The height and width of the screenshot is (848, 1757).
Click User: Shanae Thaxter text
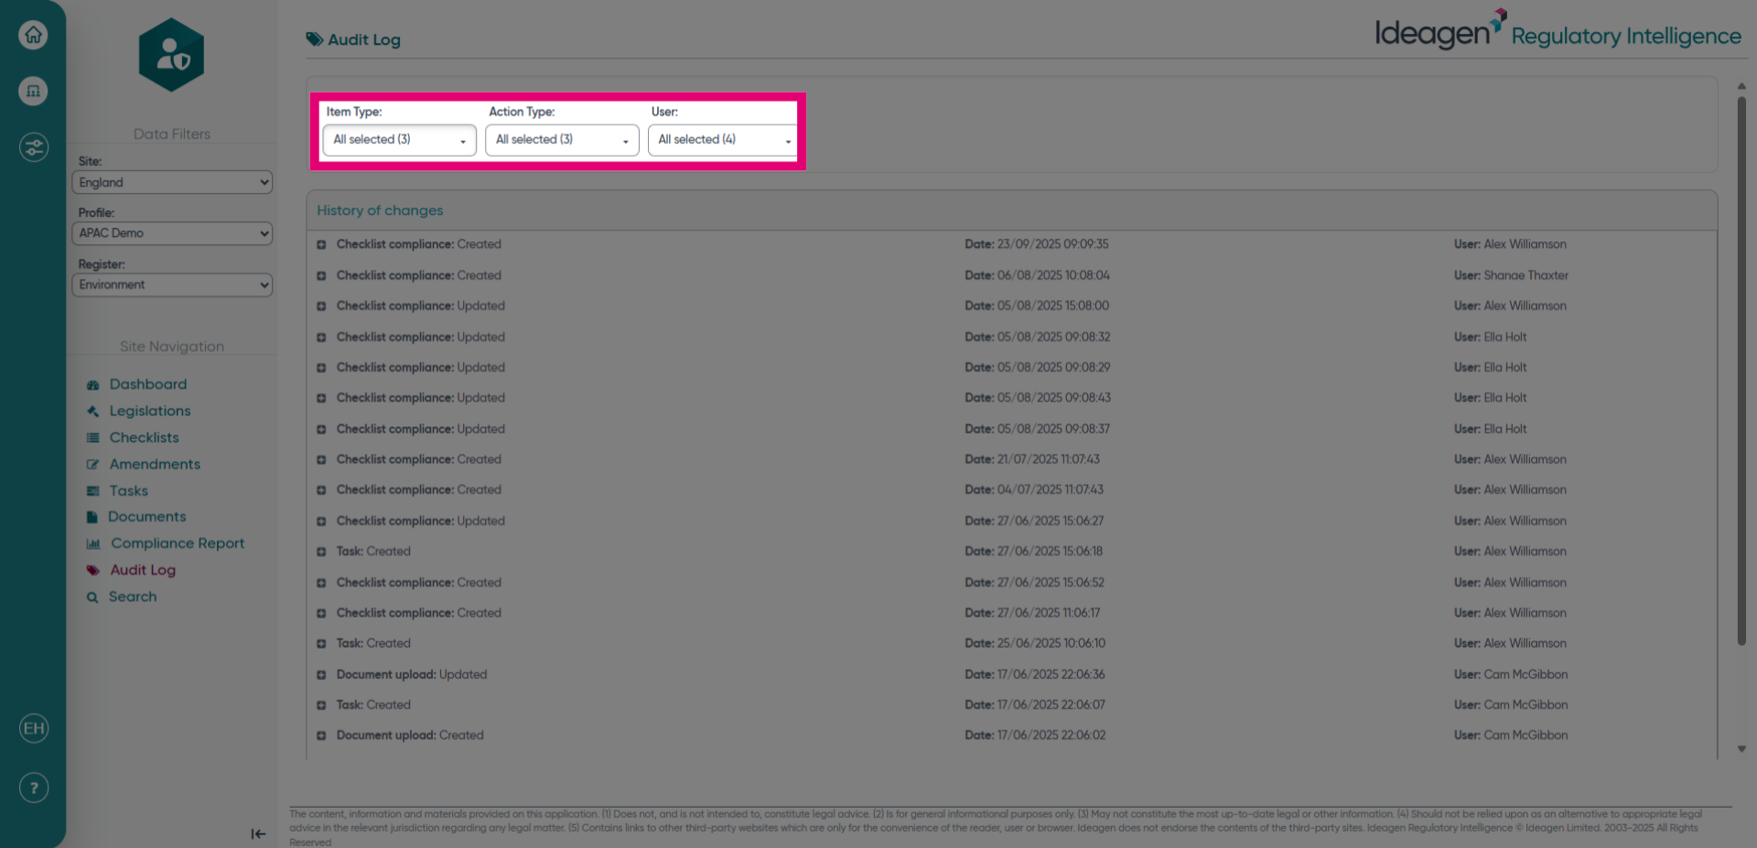1511,275
